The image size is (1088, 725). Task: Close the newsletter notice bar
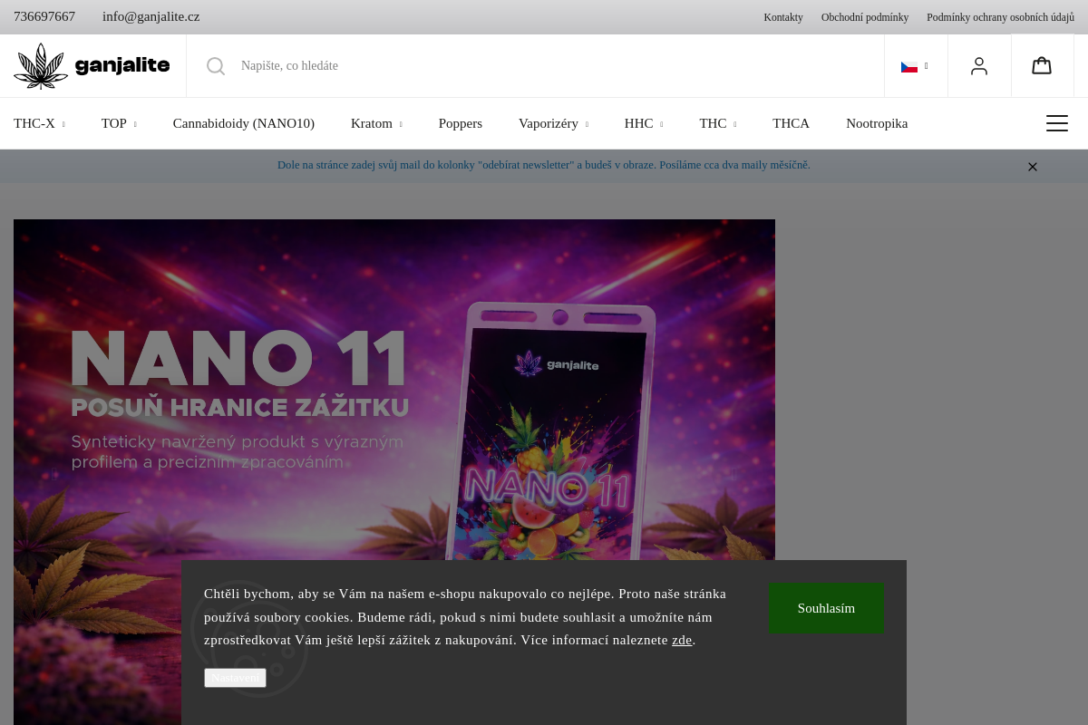tap(1033, 167)
